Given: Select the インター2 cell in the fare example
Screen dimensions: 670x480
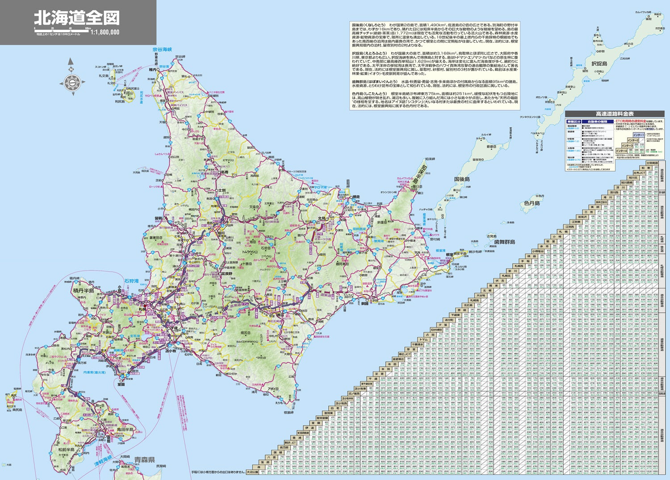Looking at the screenshot, I should tap(632, 140).
